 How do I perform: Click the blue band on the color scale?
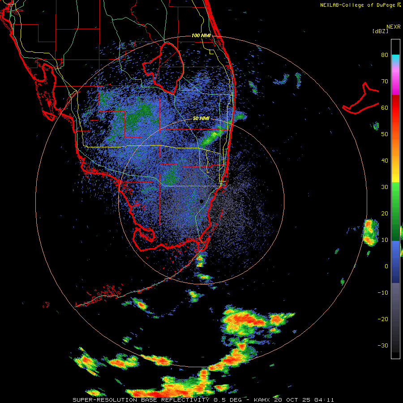[x=395, y=262]
